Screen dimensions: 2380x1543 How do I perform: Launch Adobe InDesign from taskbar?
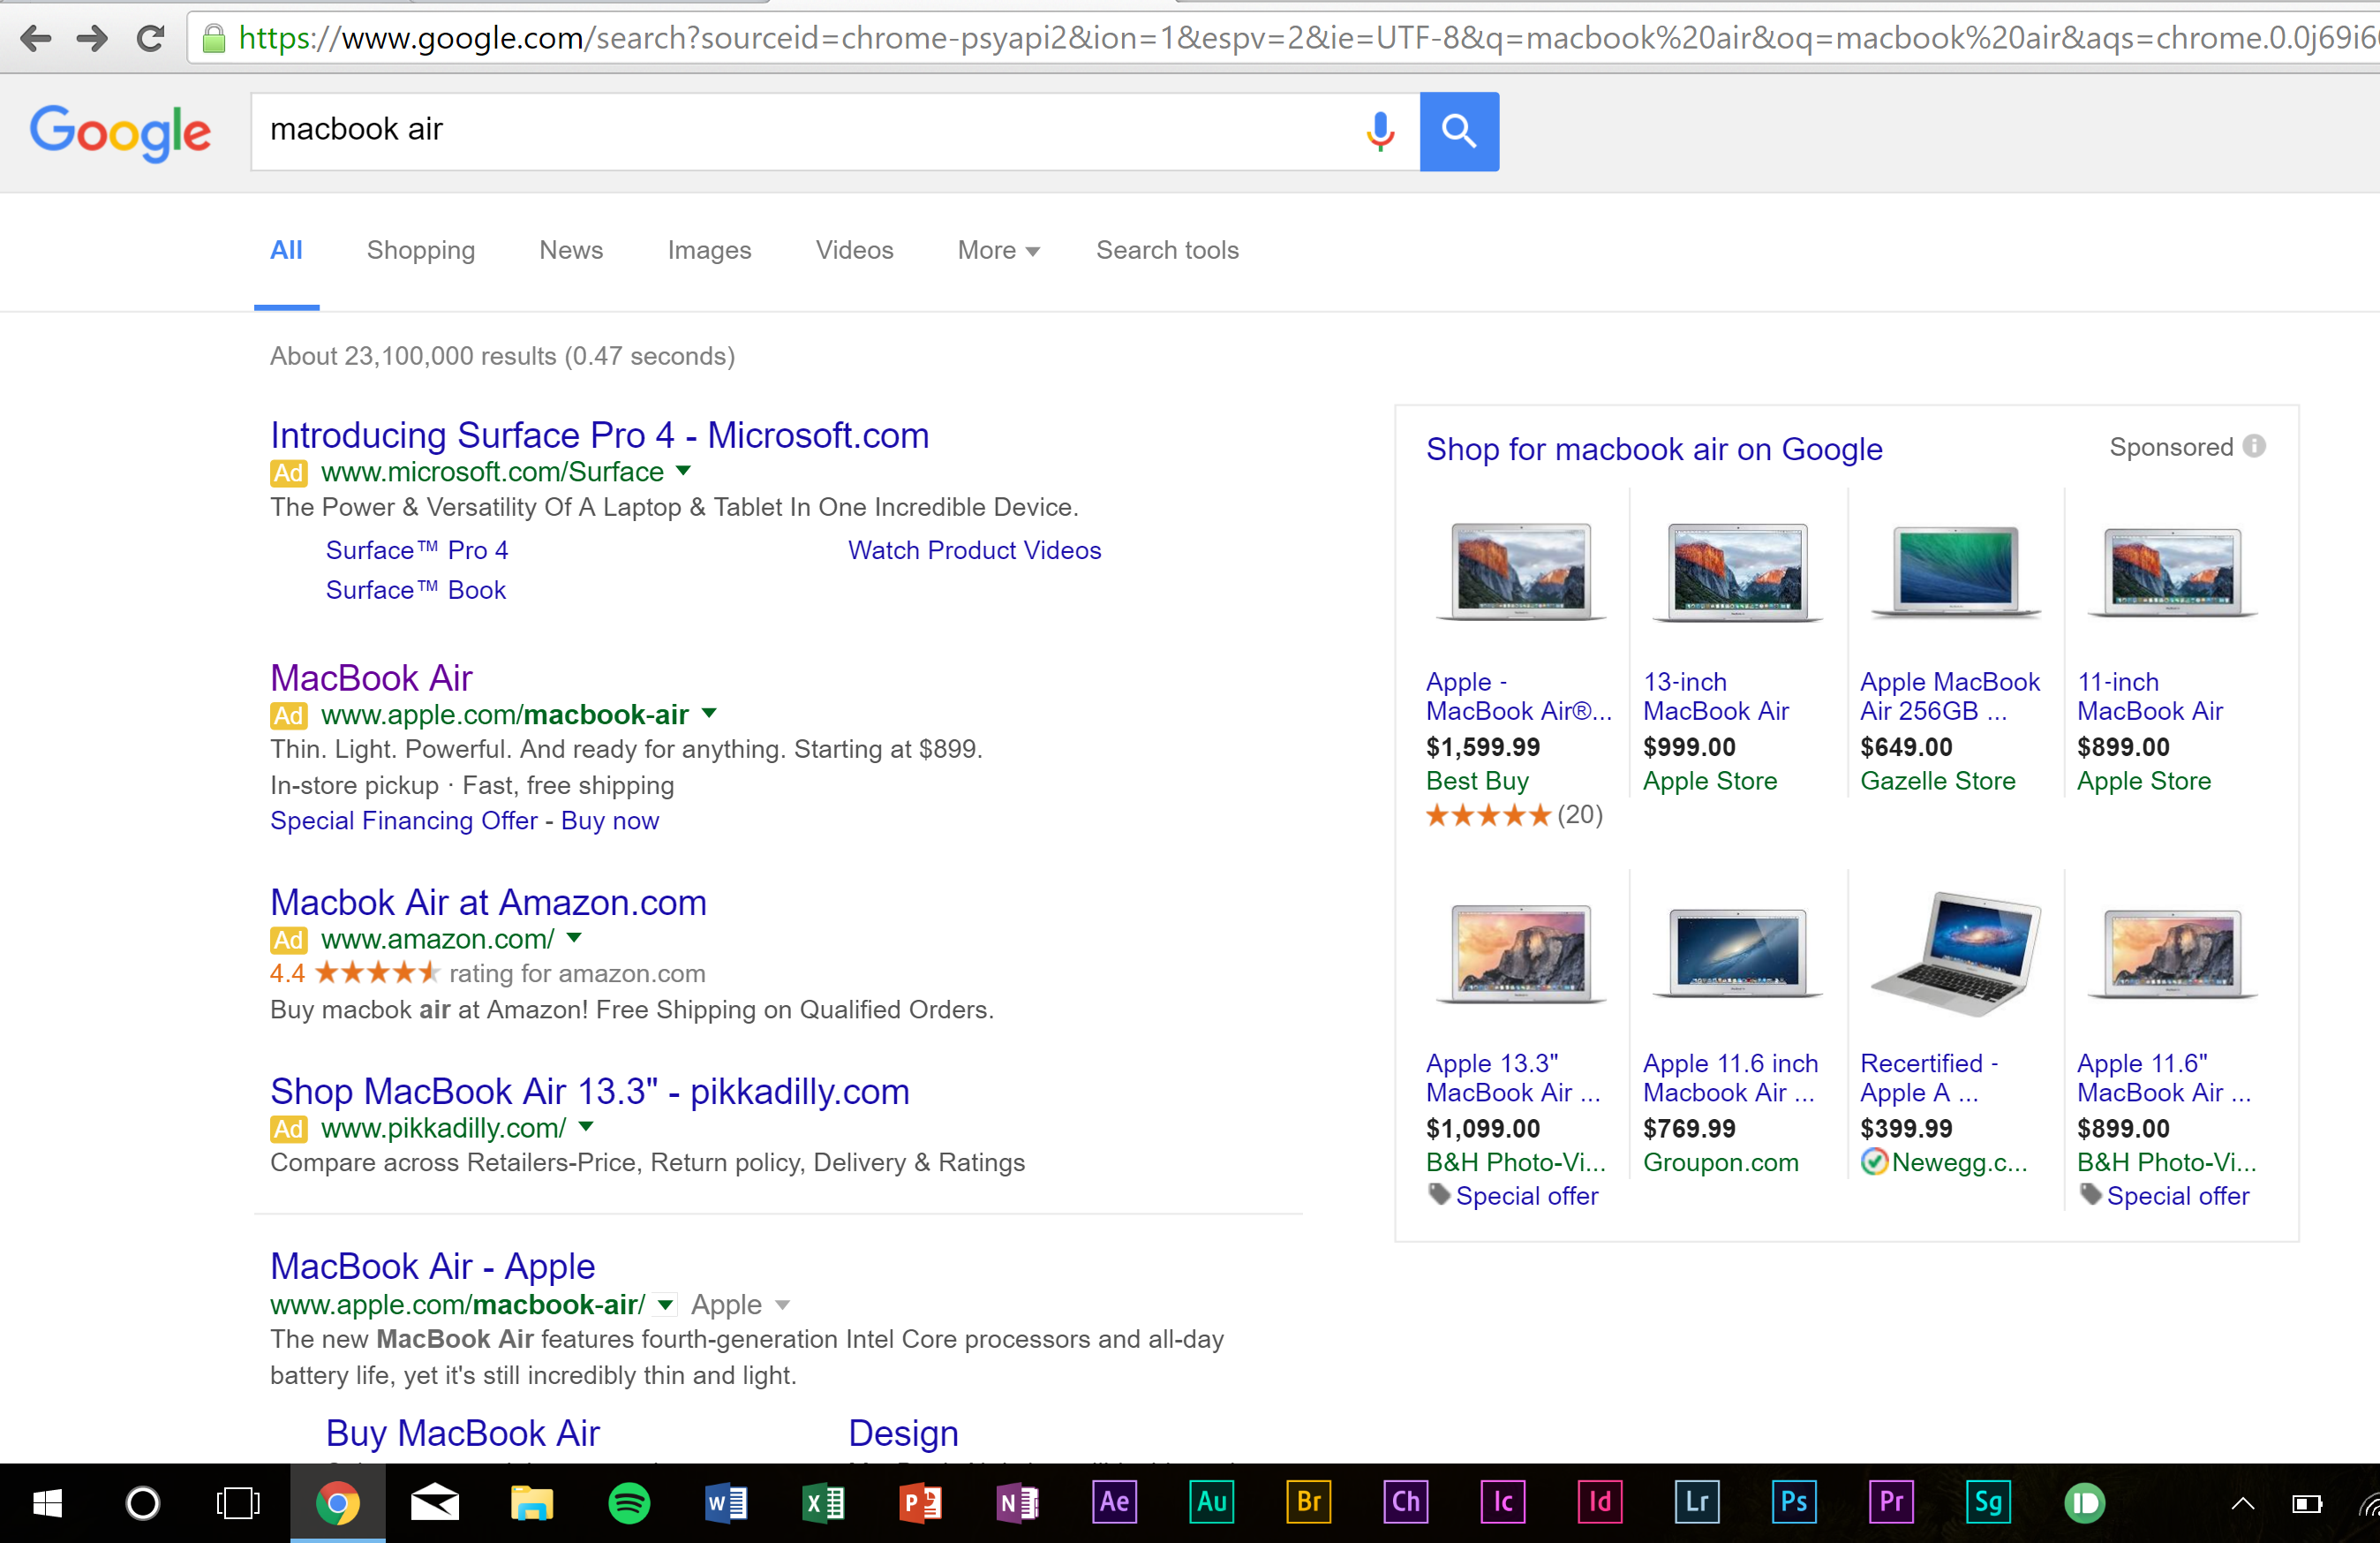point(1599,1502)
